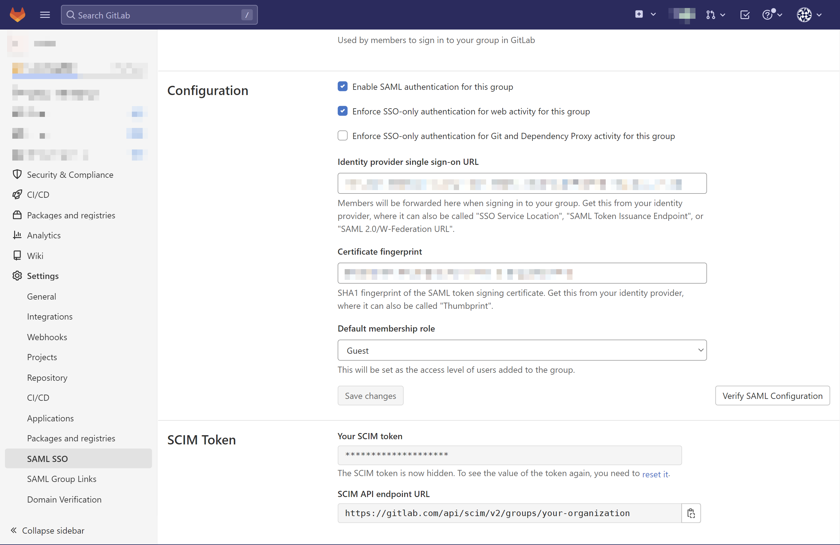Click the Analytics chart icon
Viewport: 840px width, 545px height.
[17, 235]
